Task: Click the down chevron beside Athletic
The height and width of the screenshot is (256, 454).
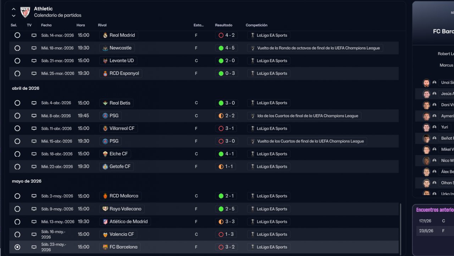Action: coord(14,16)
